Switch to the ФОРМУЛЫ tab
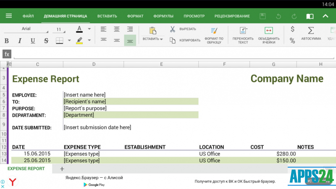The height and width of the screenshot is (189, 336). point(163,16)
